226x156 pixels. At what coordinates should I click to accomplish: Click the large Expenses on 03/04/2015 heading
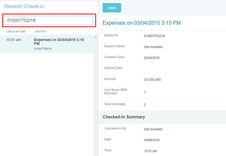tap(142, 23)
